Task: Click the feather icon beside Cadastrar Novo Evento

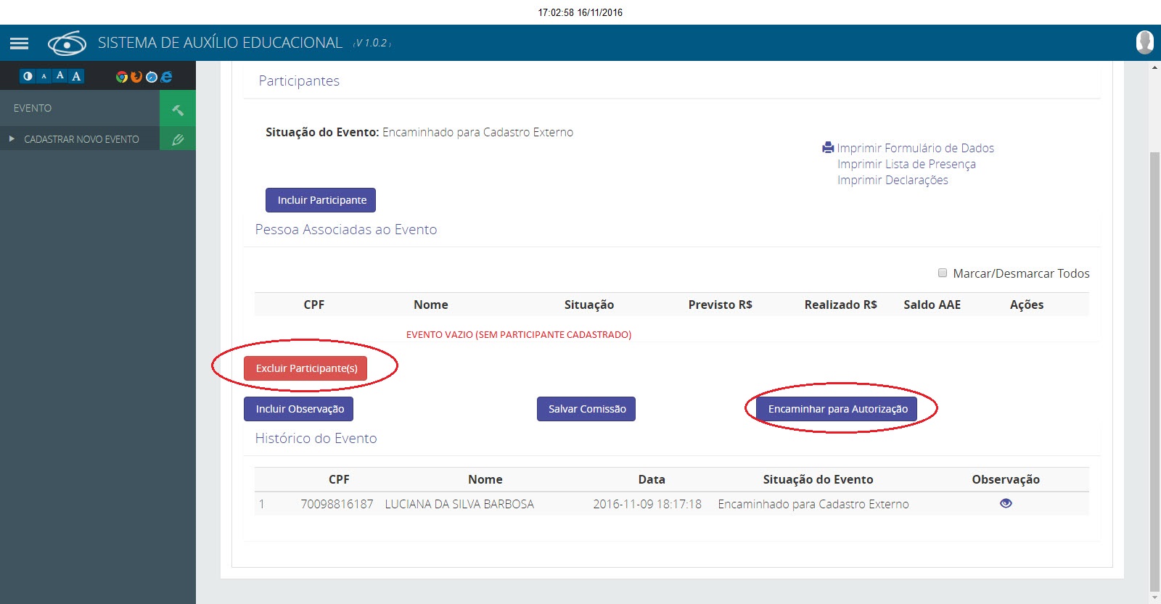Action: coord(178,139)
